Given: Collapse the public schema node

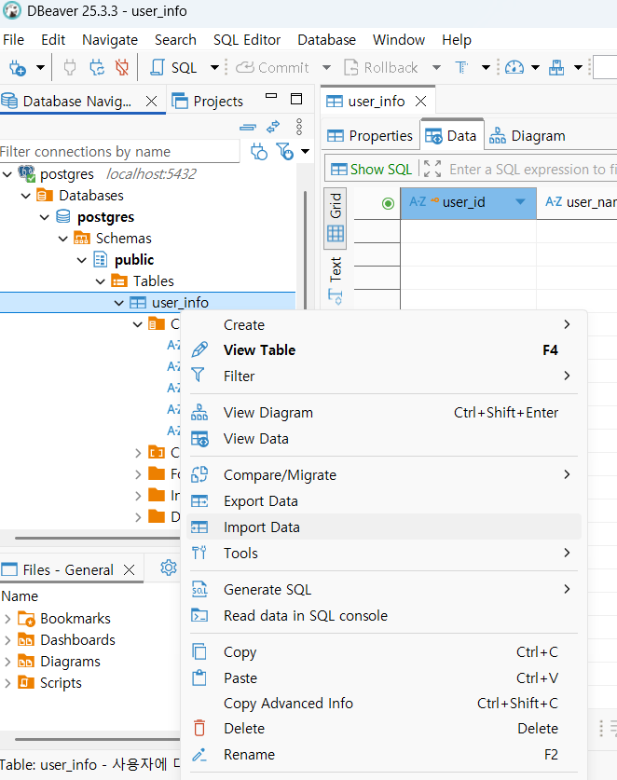Looking at the screenshot, I should click(x=82, y=260).
